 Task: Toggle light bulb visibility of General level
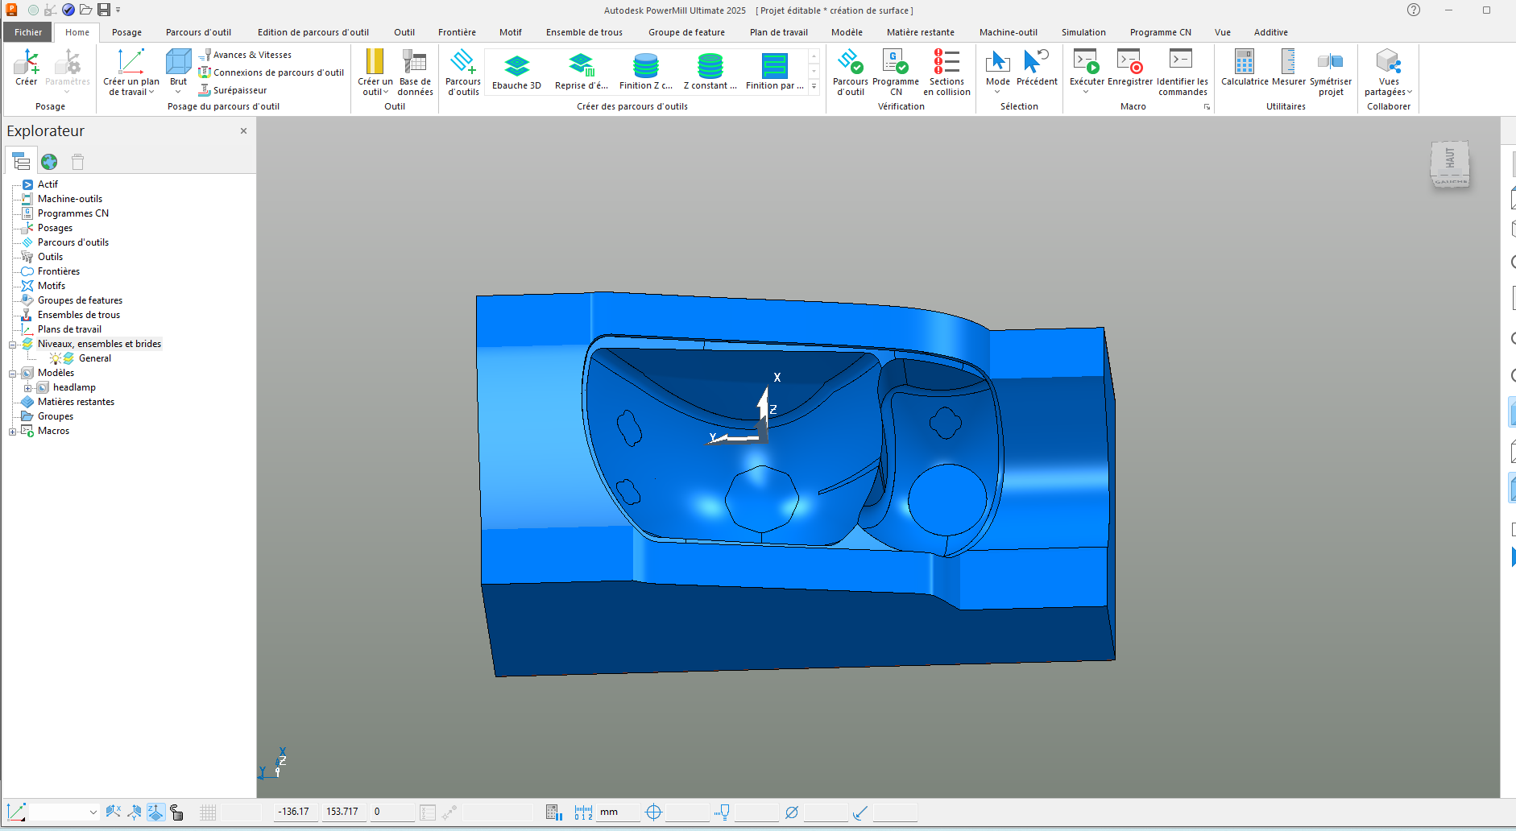pos(55,358)
